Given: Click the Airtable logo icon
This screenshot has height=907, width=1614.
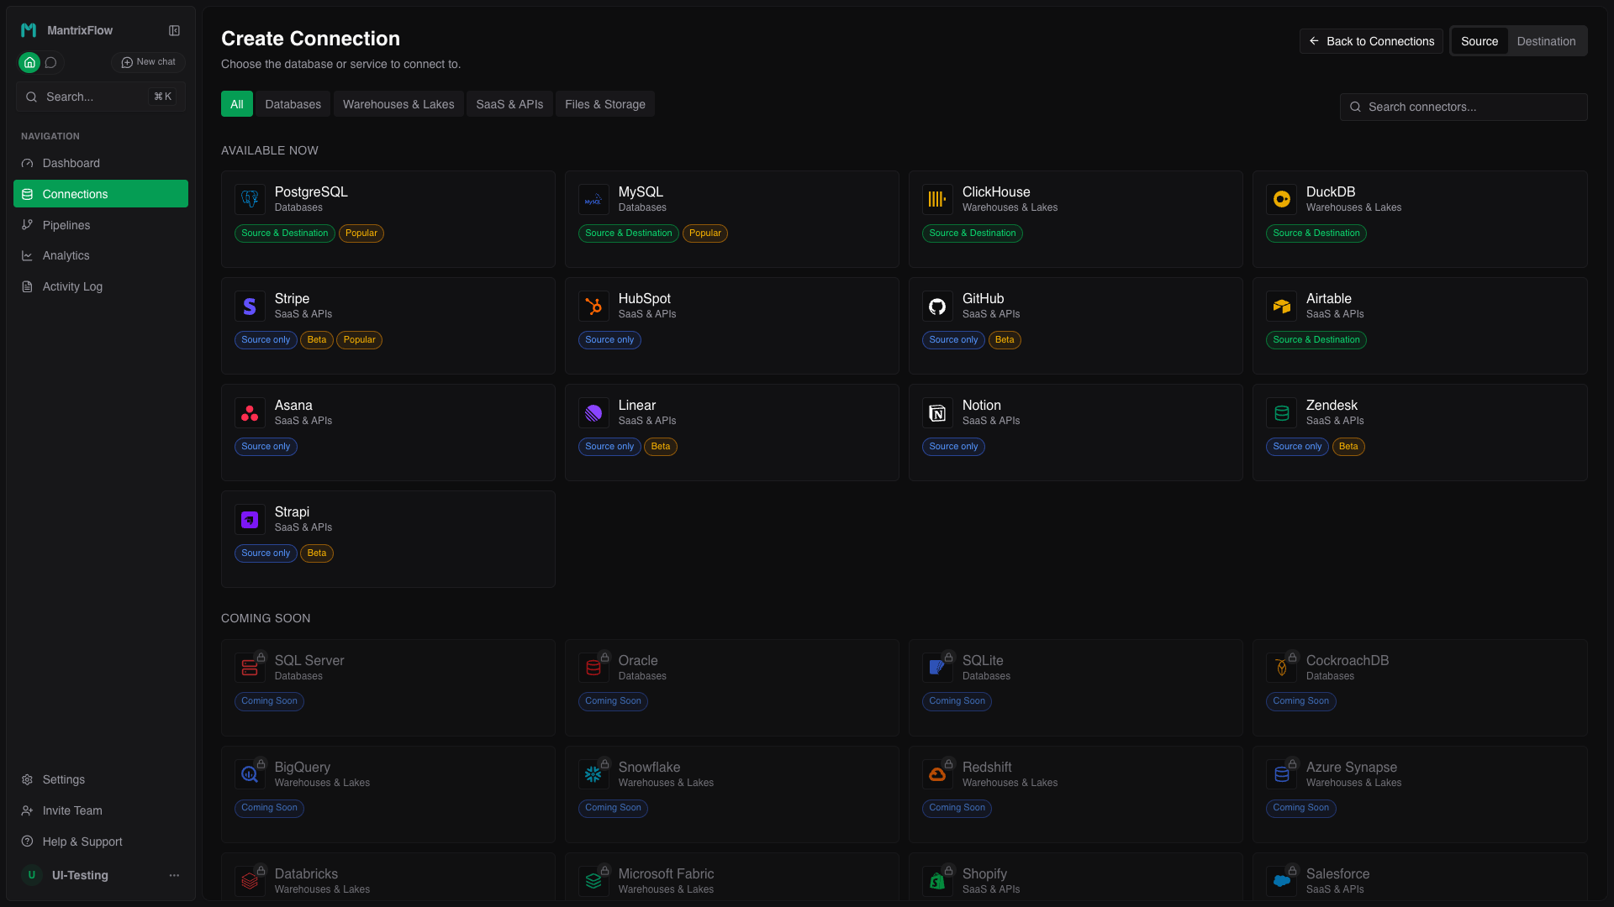Looking at the screenshot, I should 1281,306.
